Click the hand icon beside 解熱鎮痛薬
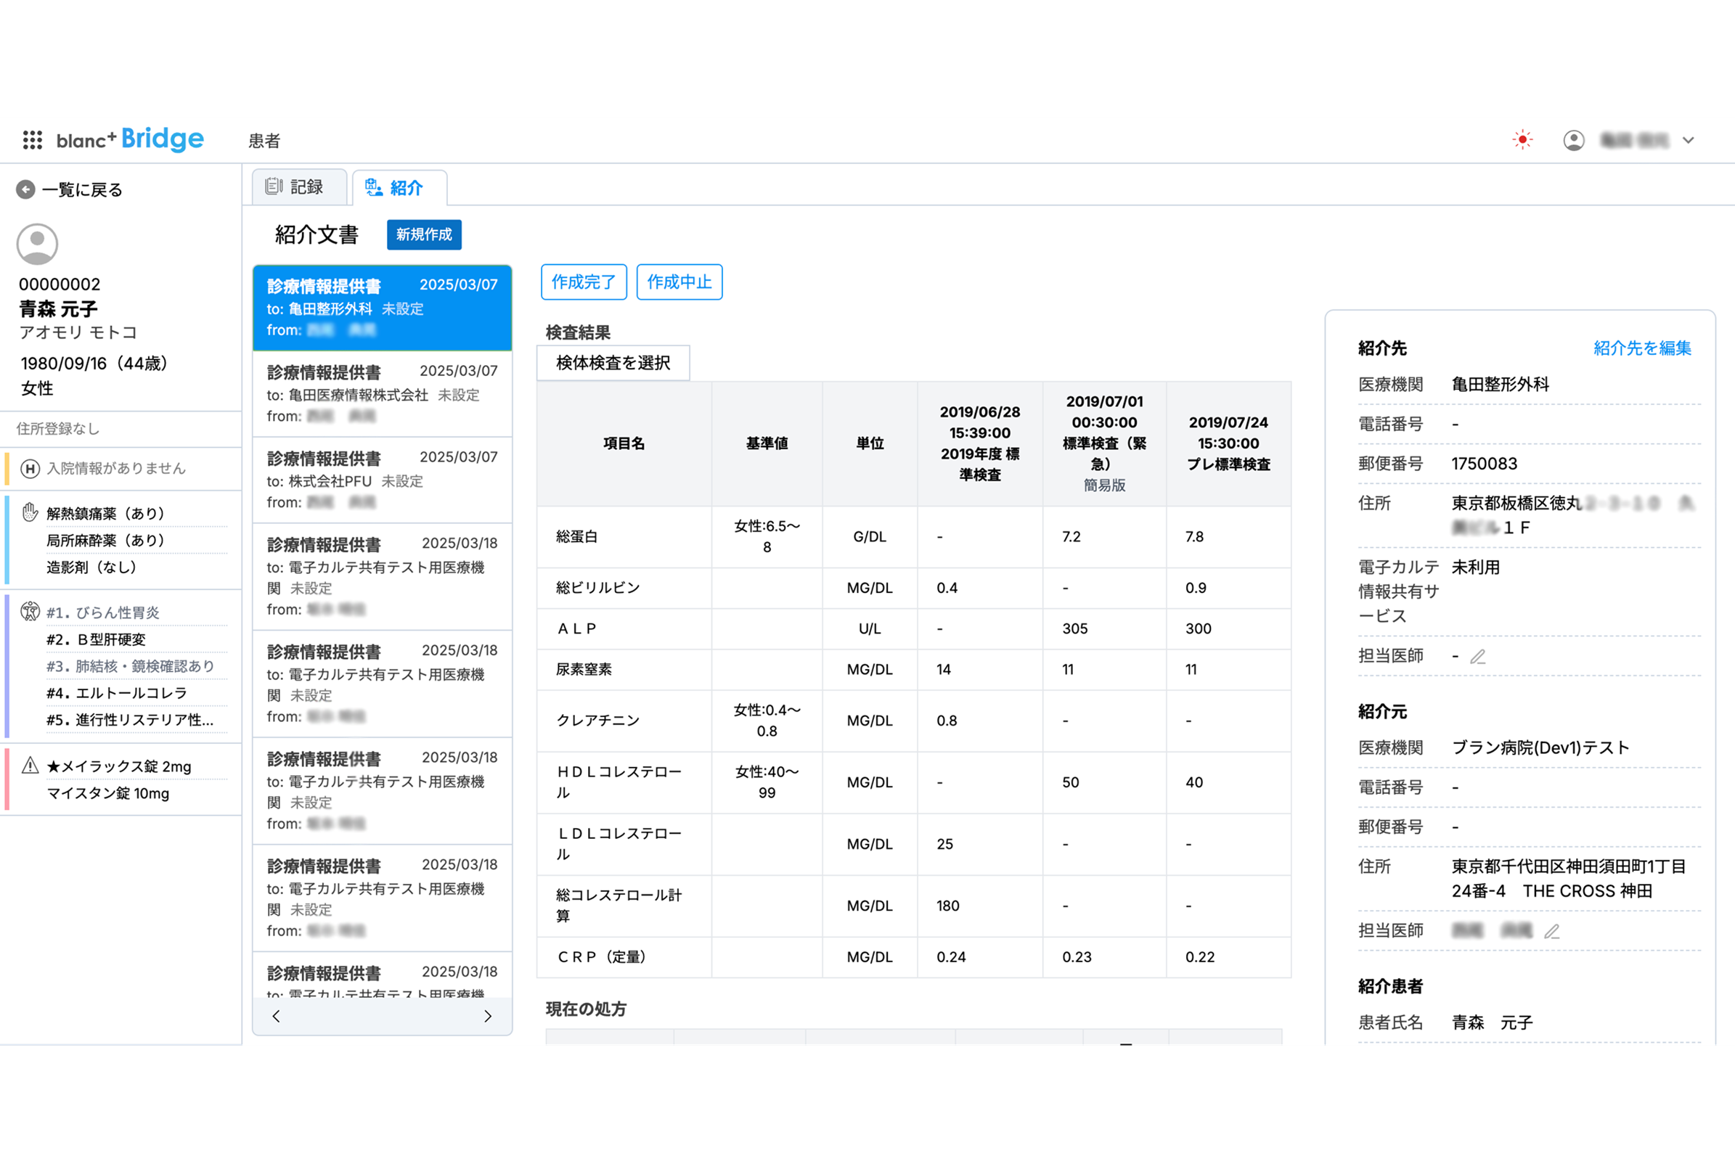This screenshot has width=1735, height=1164. click(29, 512)
